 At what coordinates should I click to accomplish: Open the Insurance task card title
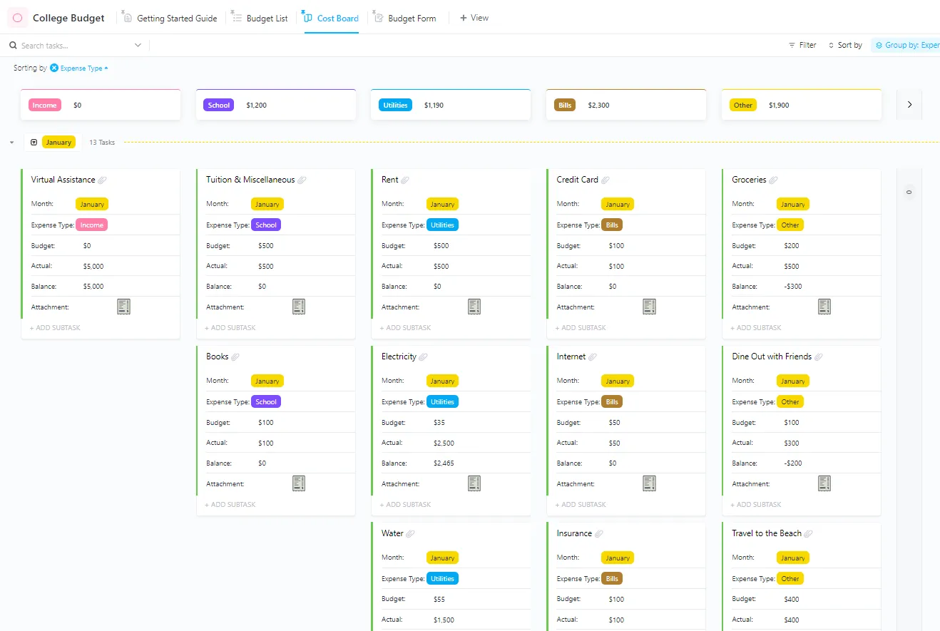574,533
